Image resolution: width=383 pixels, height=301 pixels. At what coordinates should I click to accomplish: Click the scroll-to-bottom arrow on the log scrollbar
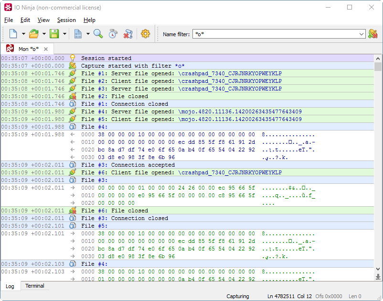point(378,277)
